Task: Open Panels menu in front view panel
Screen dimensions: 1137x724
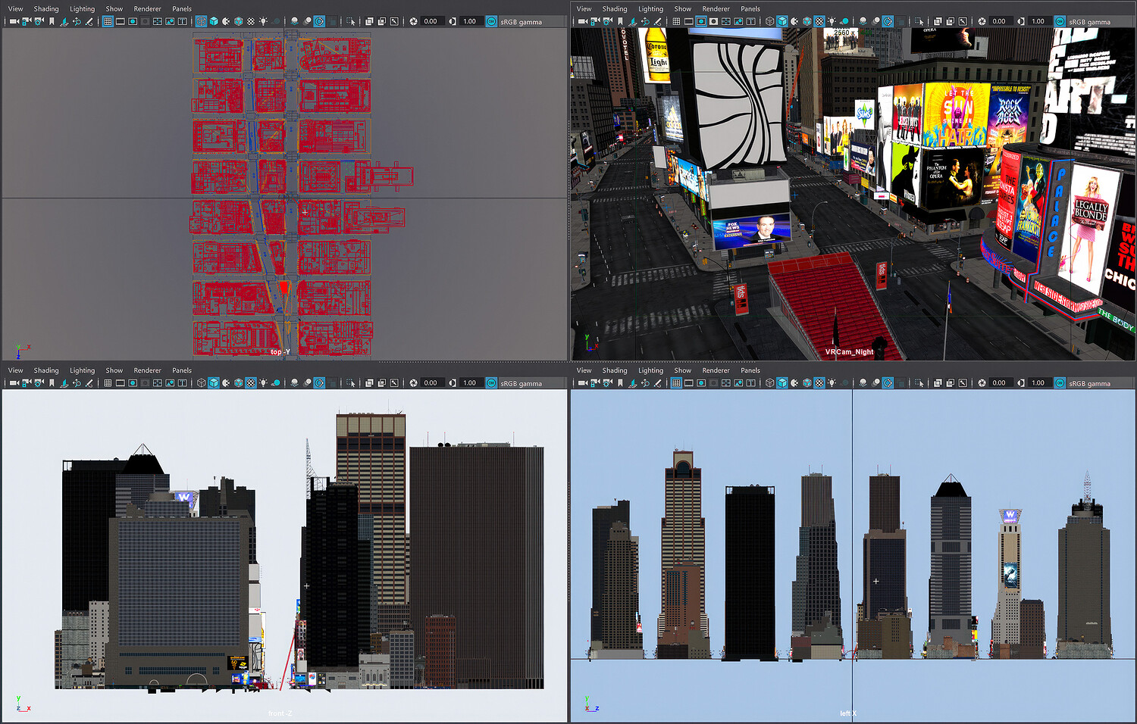Action: pyautogui.click(x=182, y=370)
